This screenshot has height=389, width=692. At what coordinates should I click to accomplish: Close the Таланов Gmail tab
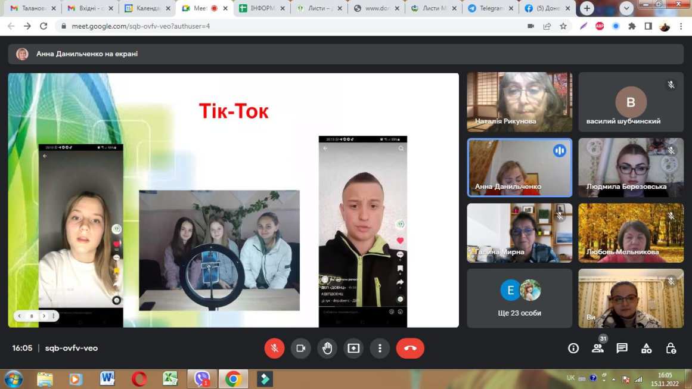click(x=54, y=8)
